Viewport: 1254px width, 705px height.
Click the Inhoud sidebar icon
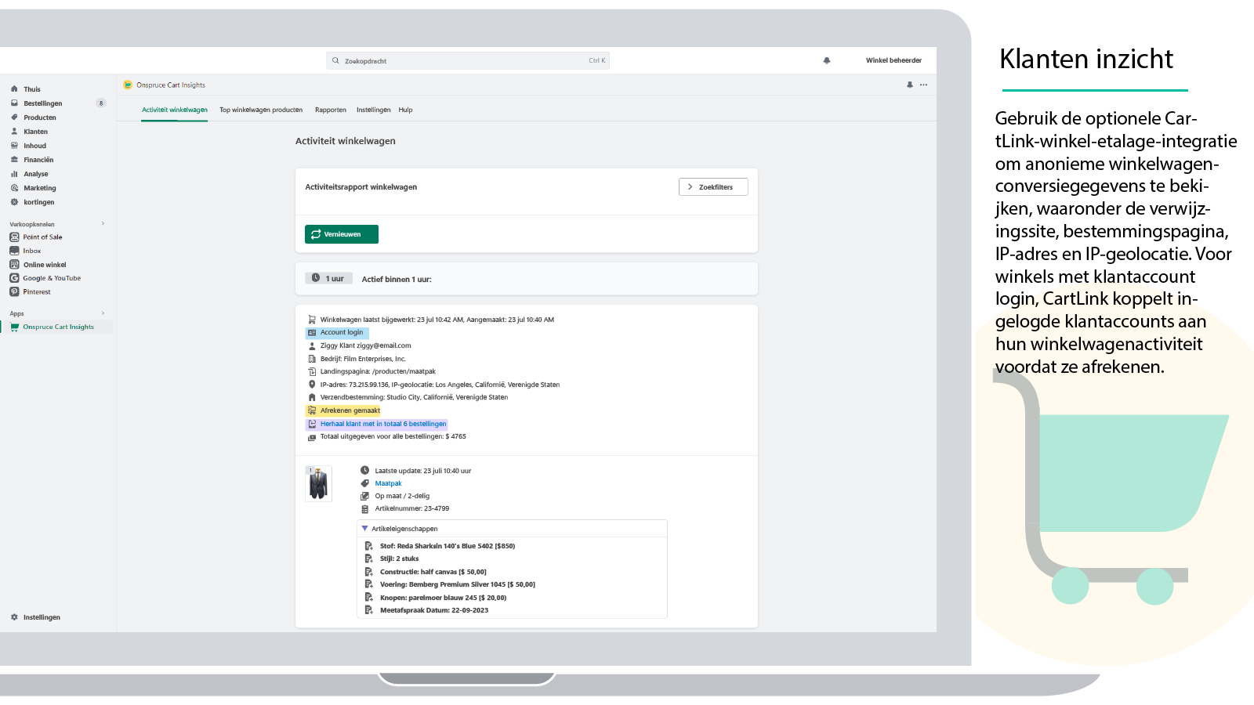[14, 146]
